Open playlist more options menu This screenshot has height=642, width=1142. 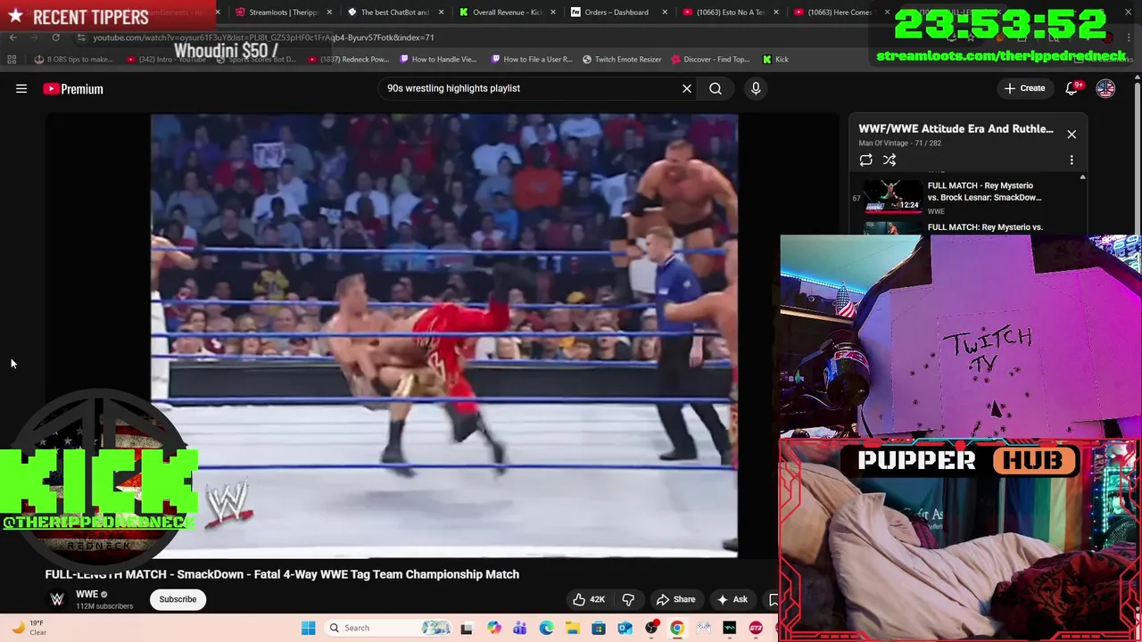(x=1072, y=160)
